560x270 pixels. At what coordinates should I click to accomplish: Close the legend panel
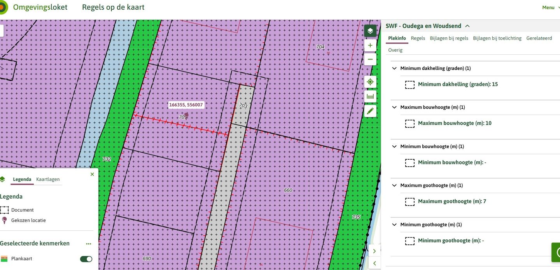coord(92,174)
